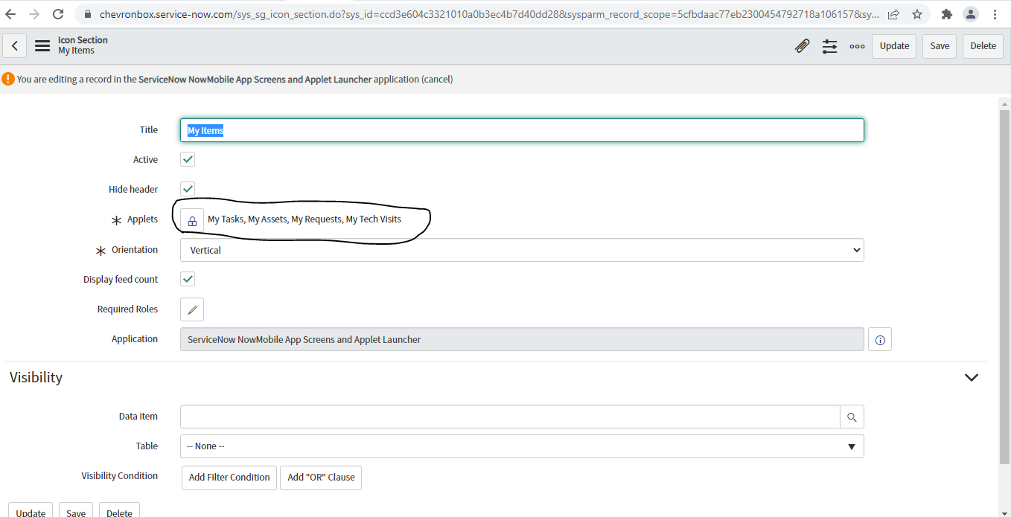The height and width of the screenshot is (517, 1011).
Task: Edit Required Roles with the pencil icon
Action: point(192,309)
